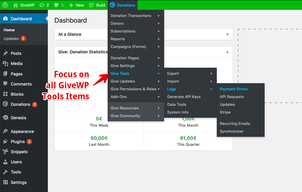Image resolution: width=302 pixels, height=192 pixels.
Task: Expand the Subscriptions submenu arrow
Action: tap(159, 31)
